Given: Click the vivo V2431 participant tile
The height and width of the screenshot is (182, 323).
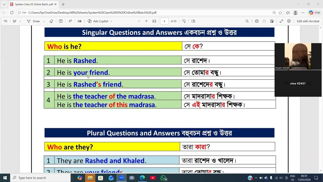Looking at the screenshot, I should tap(298, 83).
